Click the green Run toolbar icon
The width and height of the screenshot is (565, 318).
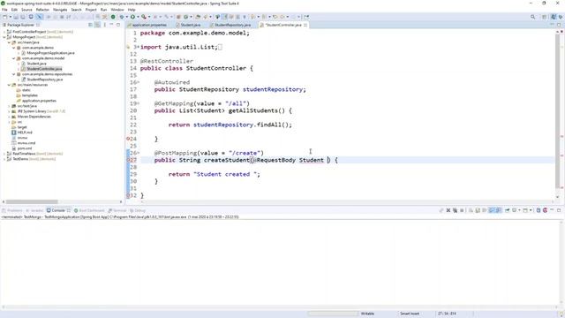point(132,17)
